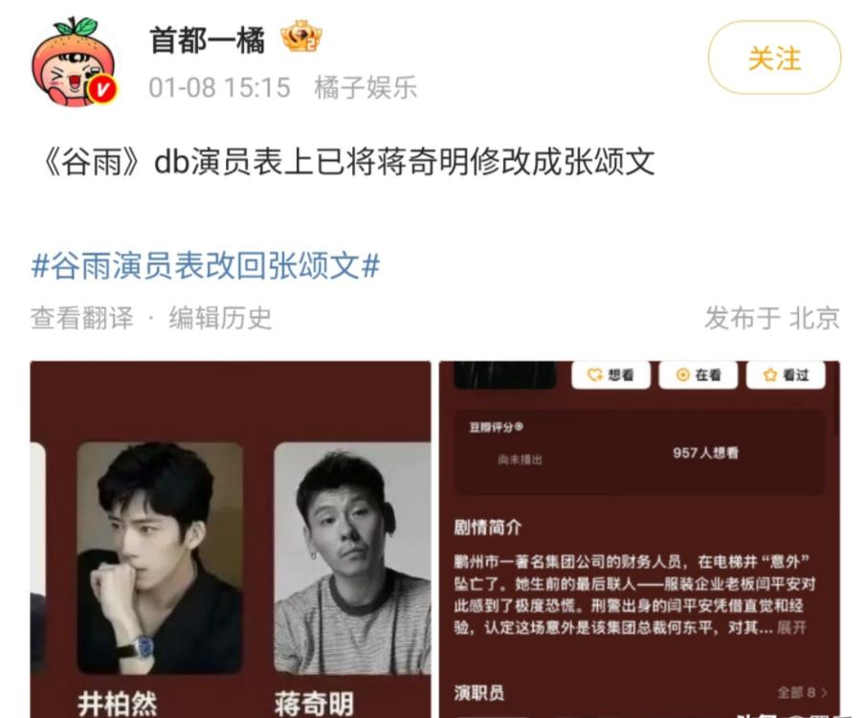View 编辑历史 of the post
865x718 pixels.
[221, 318]
